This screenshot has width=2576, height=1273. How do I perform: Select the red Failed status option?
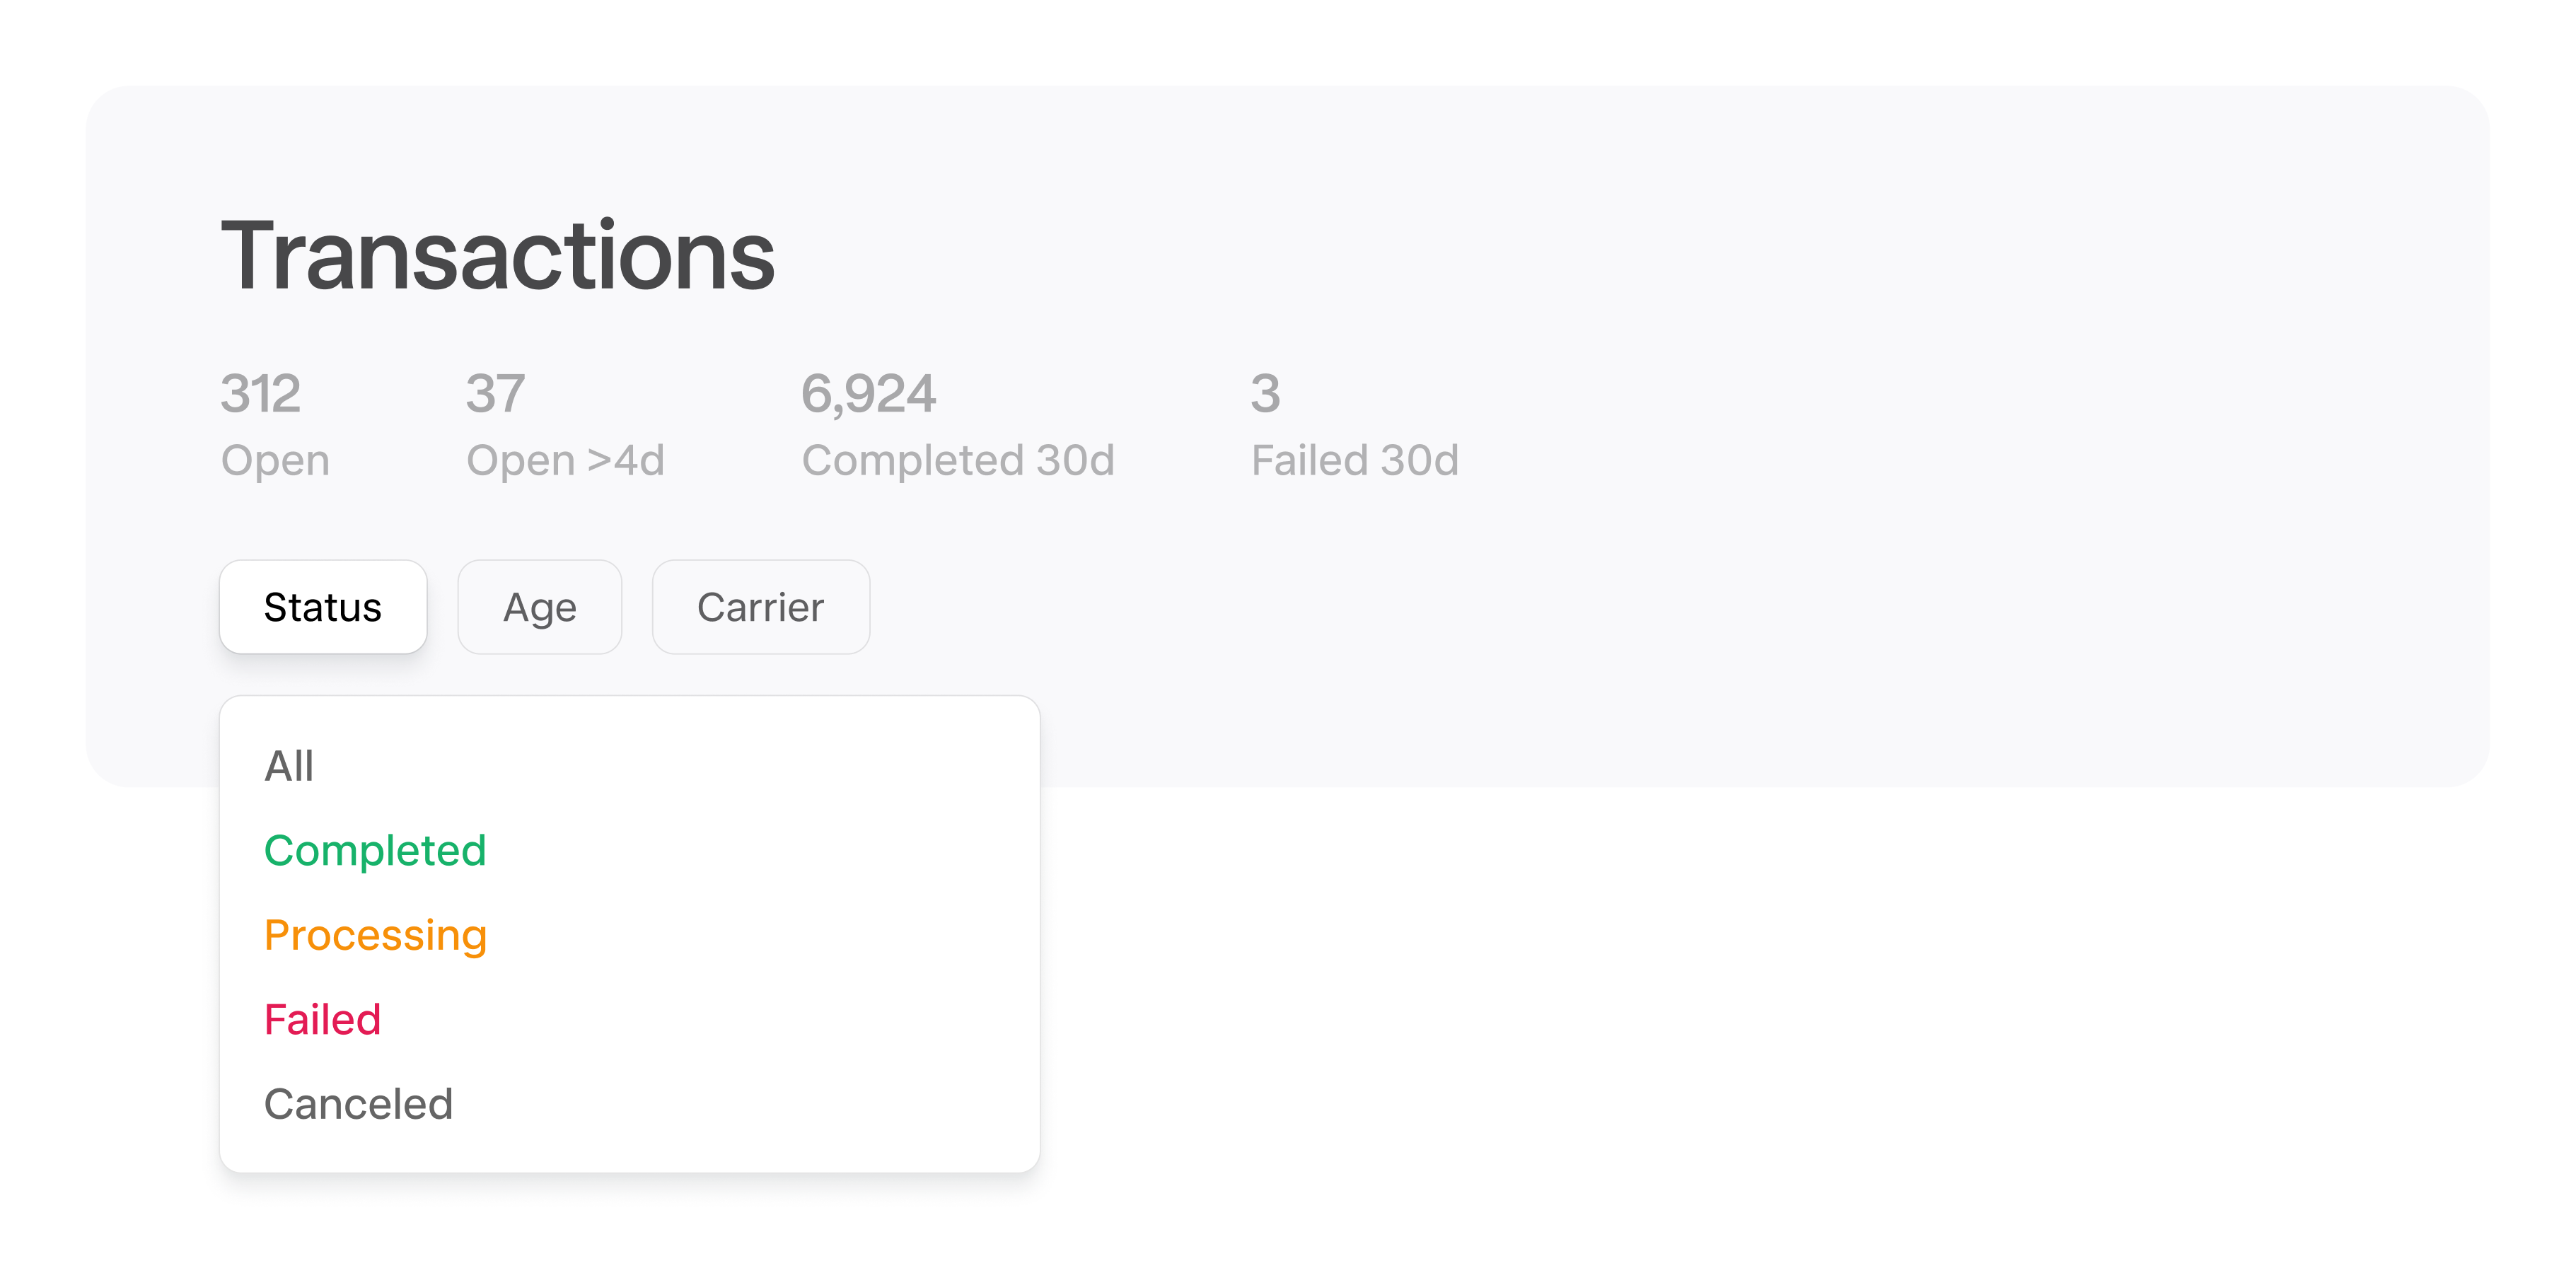point(630,1019)
